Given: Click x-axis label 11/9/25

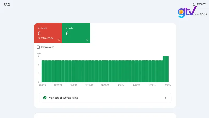Looking at the screenshot, I should pos(42,85).
